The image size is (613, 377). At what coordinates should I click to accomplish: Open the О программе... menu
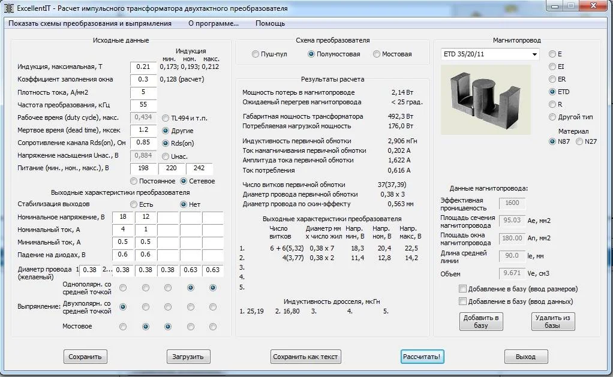pyautogui.click(x=213, y=23)
